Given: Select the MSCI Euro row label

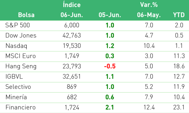Looking at the screenshot, I should [21, 56].
